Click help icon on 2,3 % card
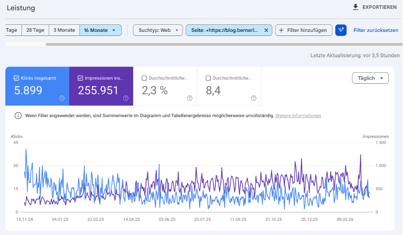403x235 pixels. 190,98
